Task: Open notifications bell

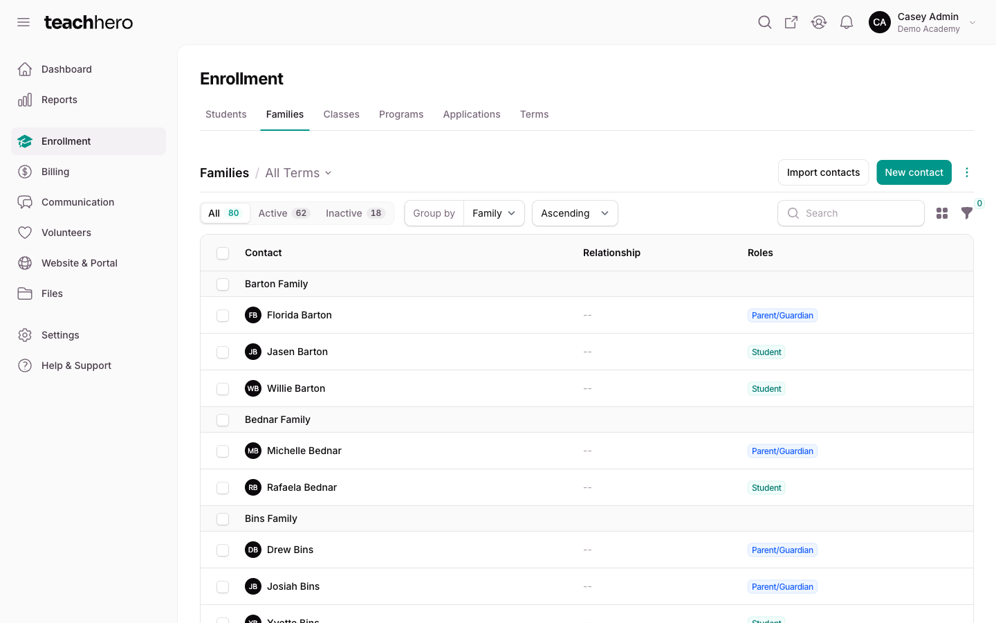Action: 847,22
